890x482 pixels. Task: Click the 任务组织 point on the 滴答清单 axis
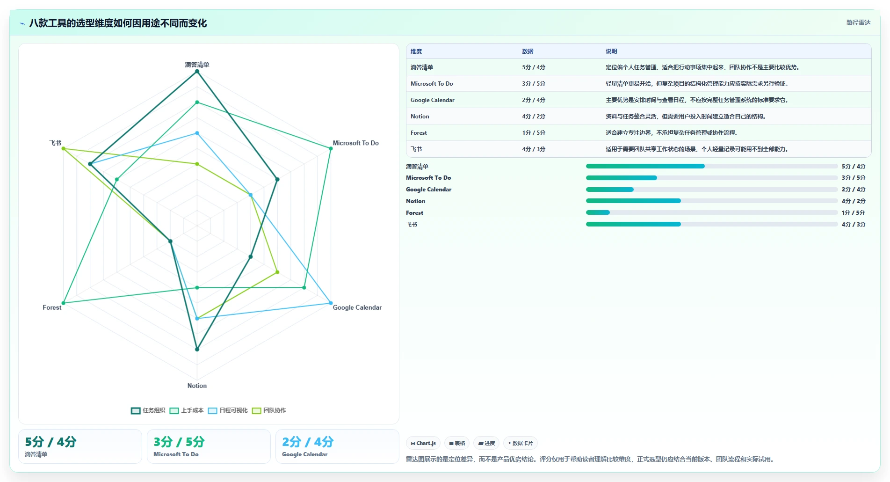coord(197,72)
